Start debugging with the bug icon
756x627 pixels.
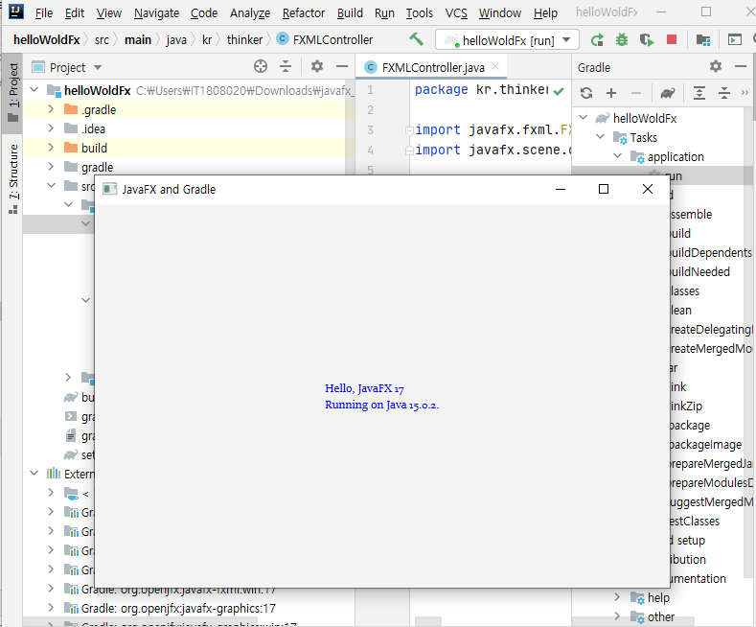click(x=622, y=40)
